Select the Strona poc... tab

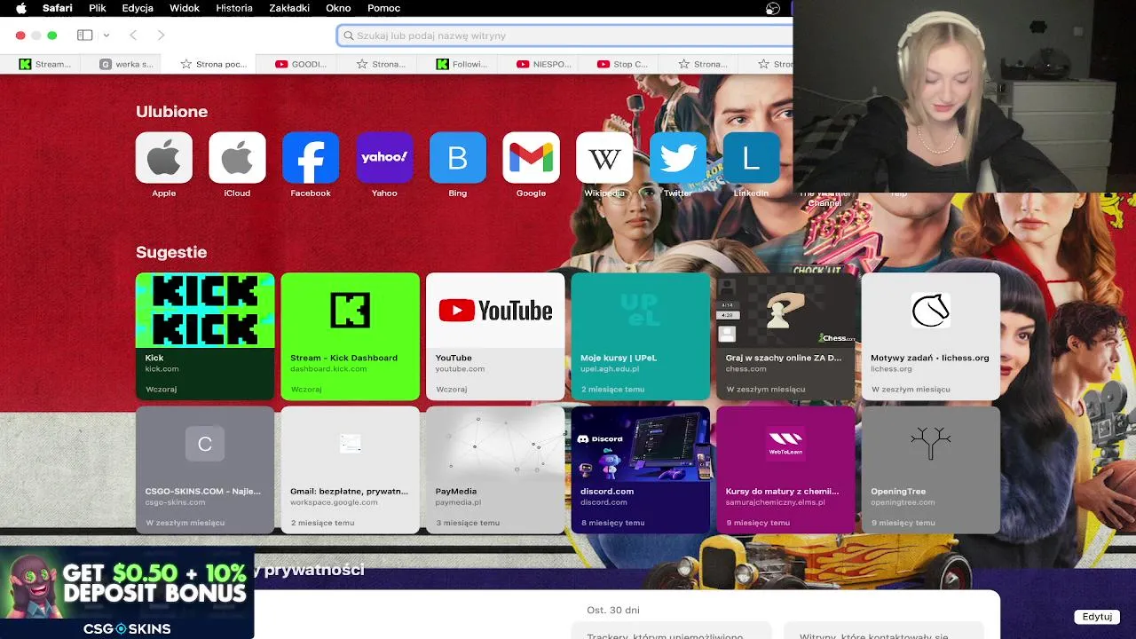[214, 64]
